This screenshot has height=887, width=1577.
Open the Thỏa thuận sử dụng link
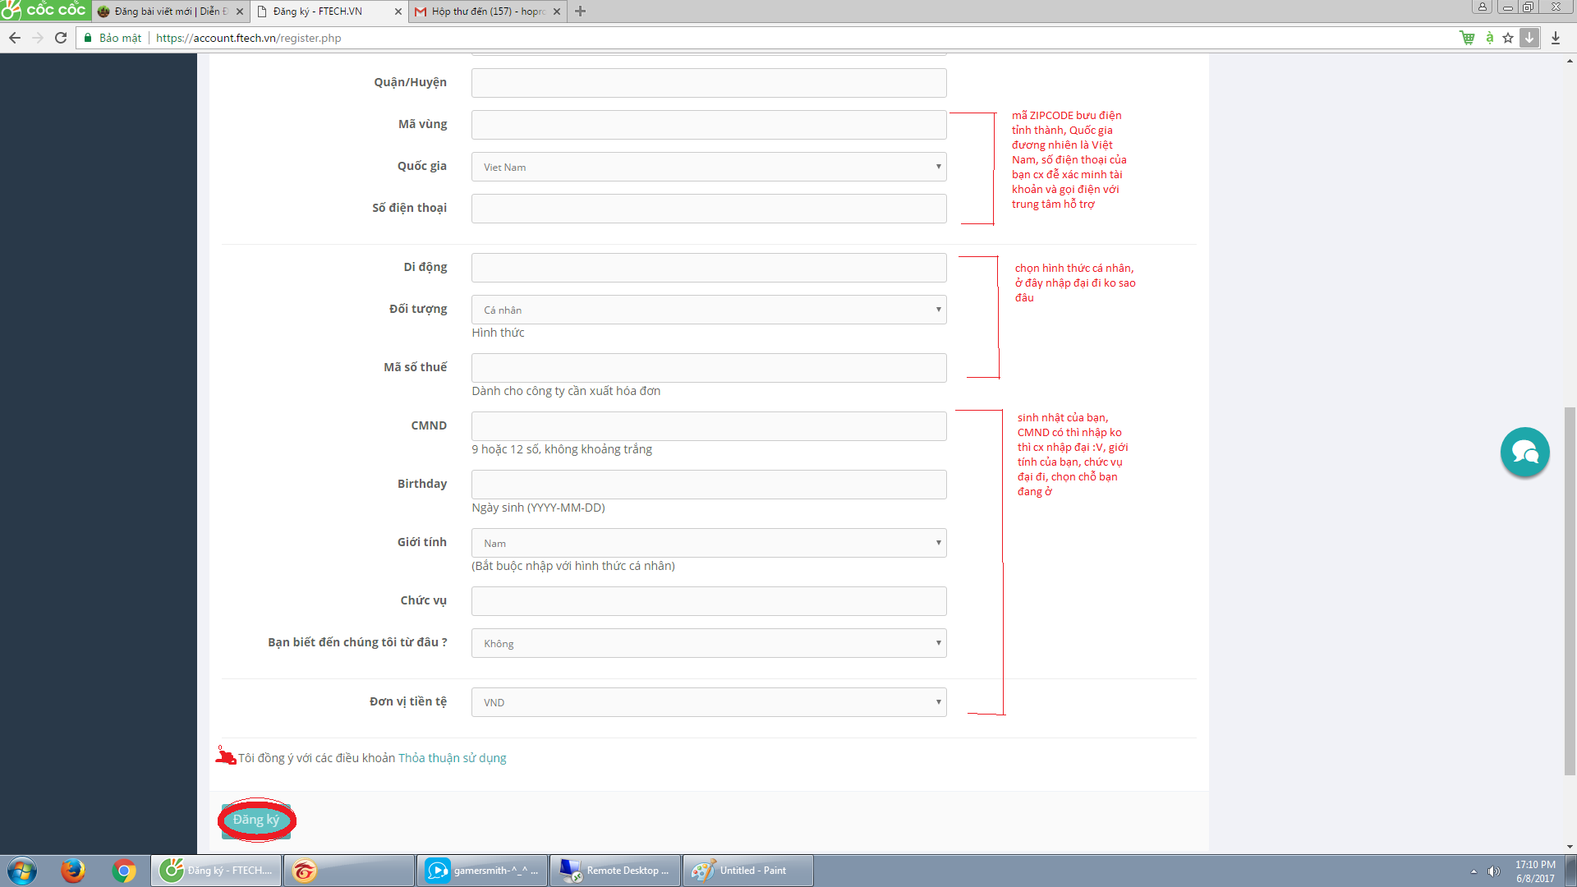tap(452, 758)
